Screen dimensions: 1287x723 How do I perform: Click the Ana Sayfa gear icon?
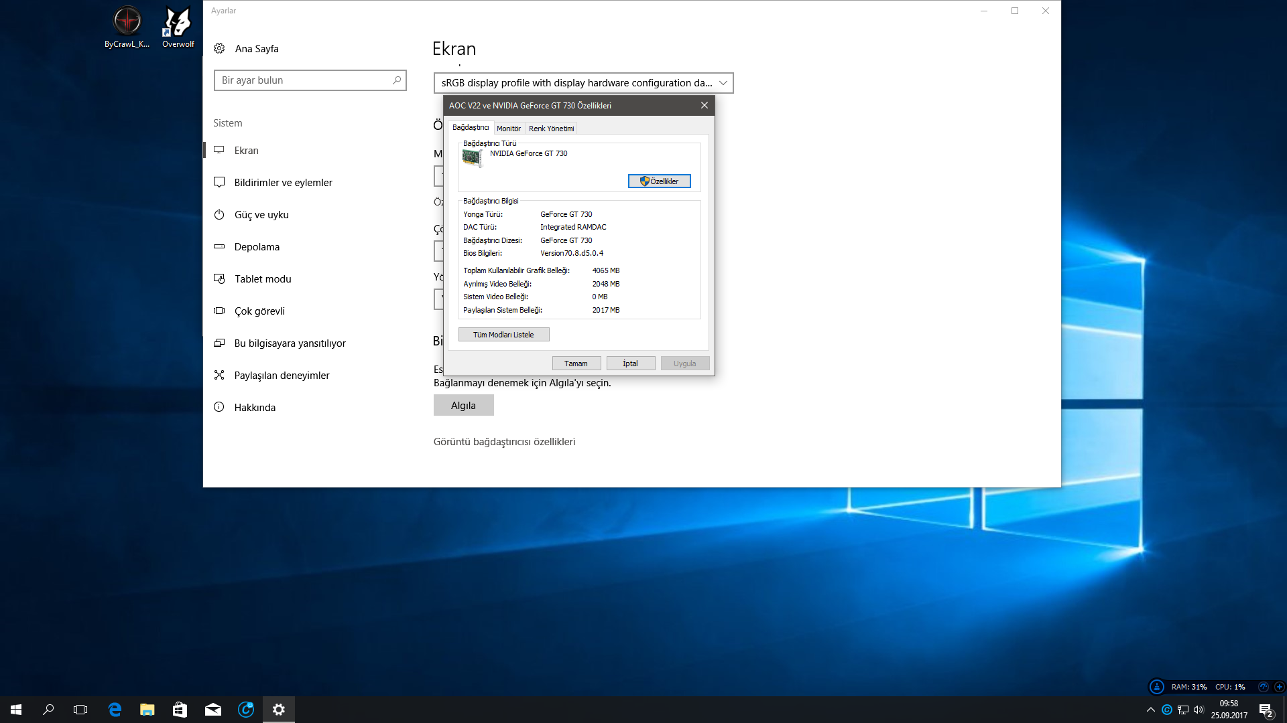[x=219, y=48]
